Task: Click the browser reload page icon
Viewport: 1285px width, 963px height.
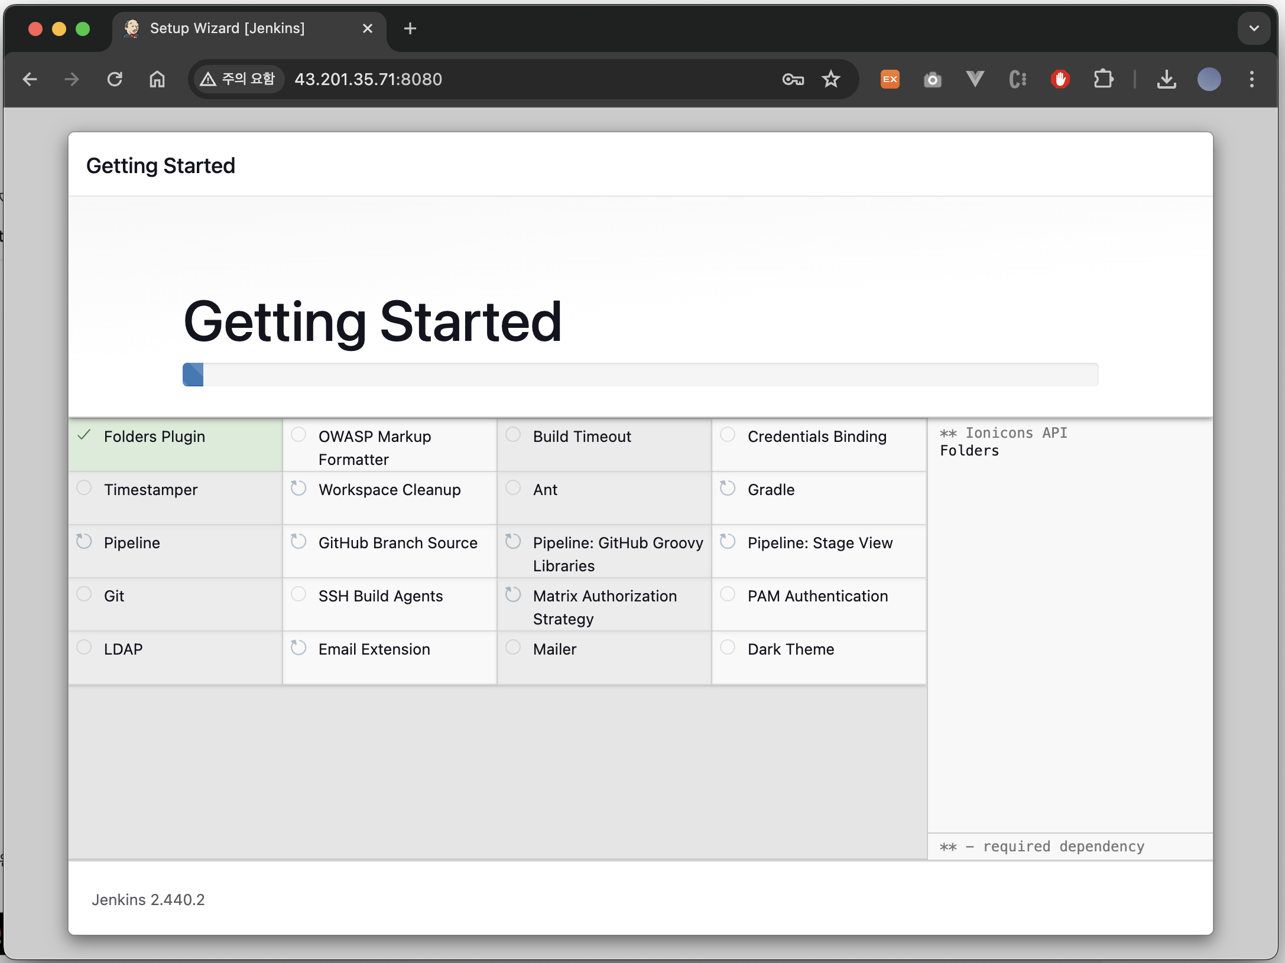Action: (x=115, y=79)
